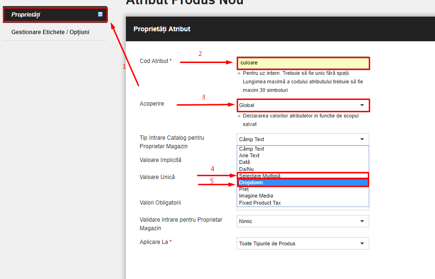Image resolution: width=435 pixels, height=279 pixels.
Task: Click the save icon on Proprietăți tab
Action: 100,14
